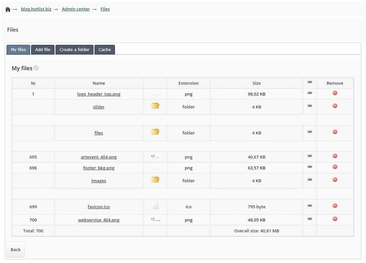366x263 pixels.
Task: Open the Create a folder tab
Action: [x=74, y=50]
